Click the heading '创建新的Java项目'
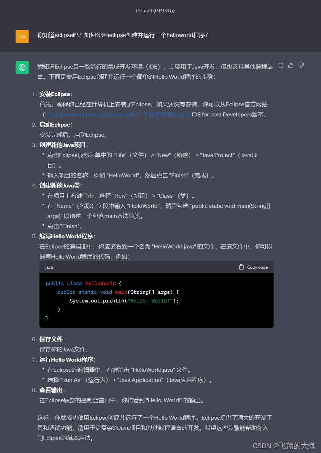The height and width of the screenshot is (453, 321). coord(63,145)
